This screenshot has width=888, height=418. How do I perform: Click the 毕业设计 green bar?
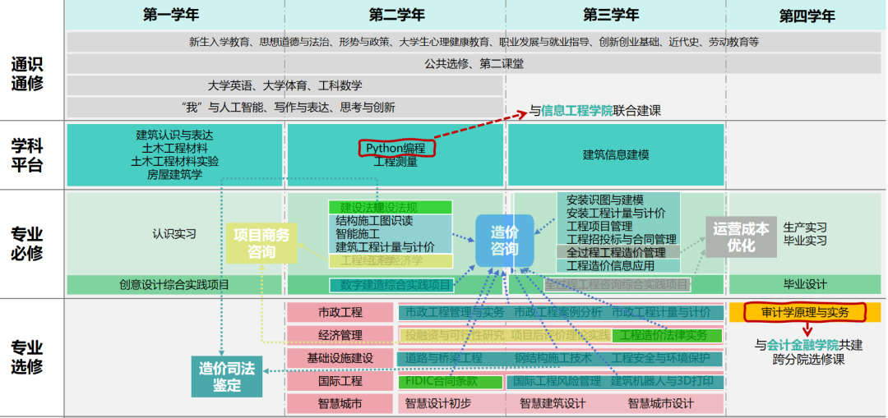tap(805, 284)
